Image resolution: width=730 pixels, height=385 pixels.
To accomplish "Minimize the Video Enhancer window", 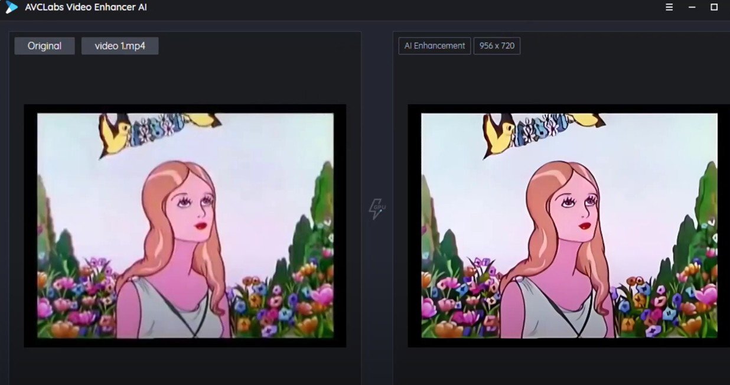I will click(692, 8).
